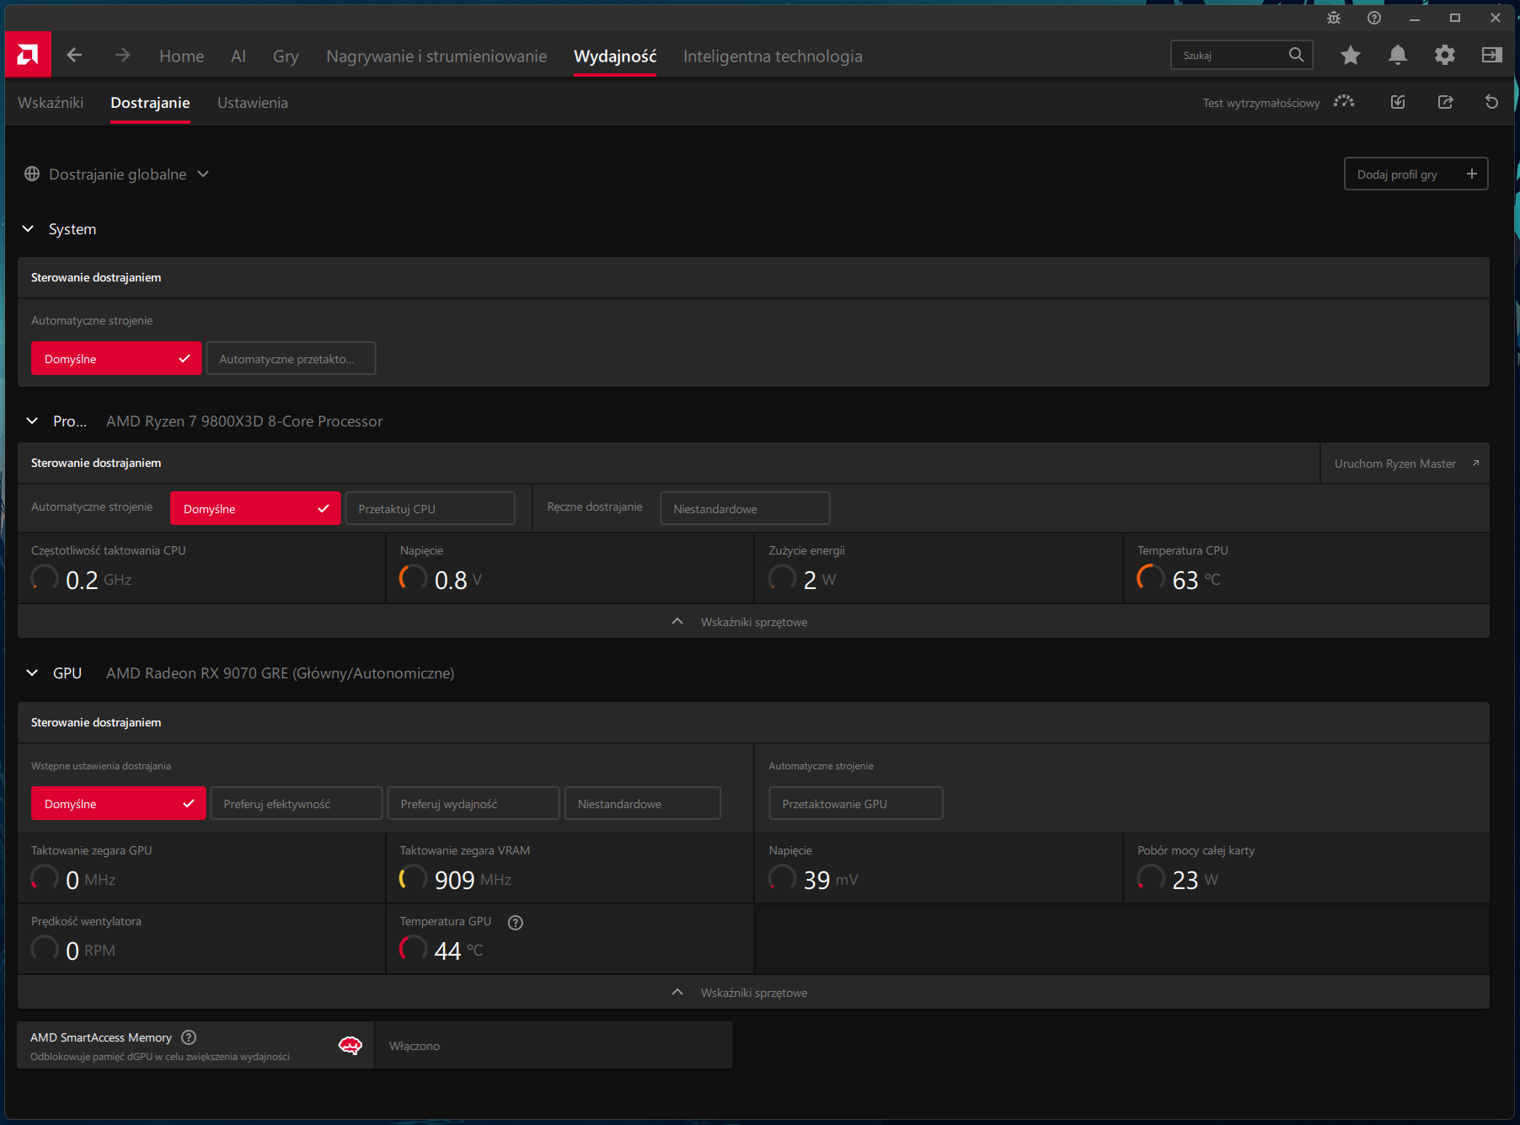Image resolution: width=1520 pixels, height=1125 pixels.
Task: Switch to the Ustawienia tab
Action: tap(253, 103)
